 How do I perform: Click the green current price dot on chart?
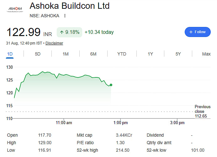[x=111, y=85]
